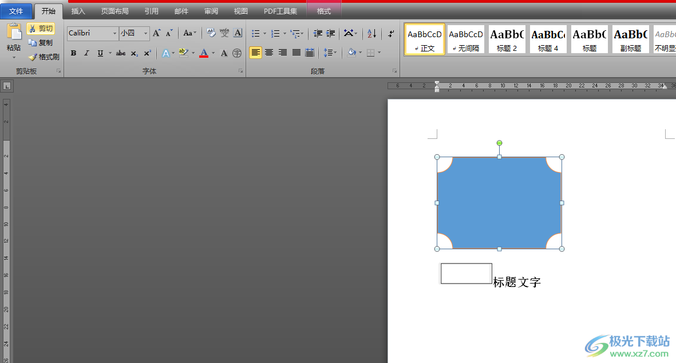
Task: Click the Grow Font icon
Action: click(x=156, y=33)
